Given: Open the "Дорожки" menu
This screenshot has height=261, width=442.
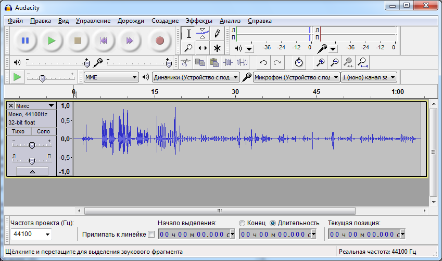Looking at the screenshot, I should 131,21.
